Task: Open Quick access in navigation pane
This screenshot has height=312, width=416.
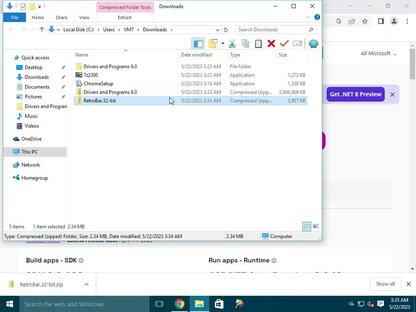Action: coord(35,58)
